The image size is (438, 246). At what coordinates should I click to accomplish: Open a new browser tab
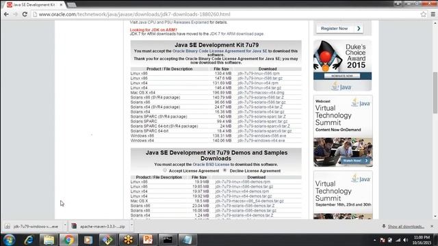pos(71,5)
